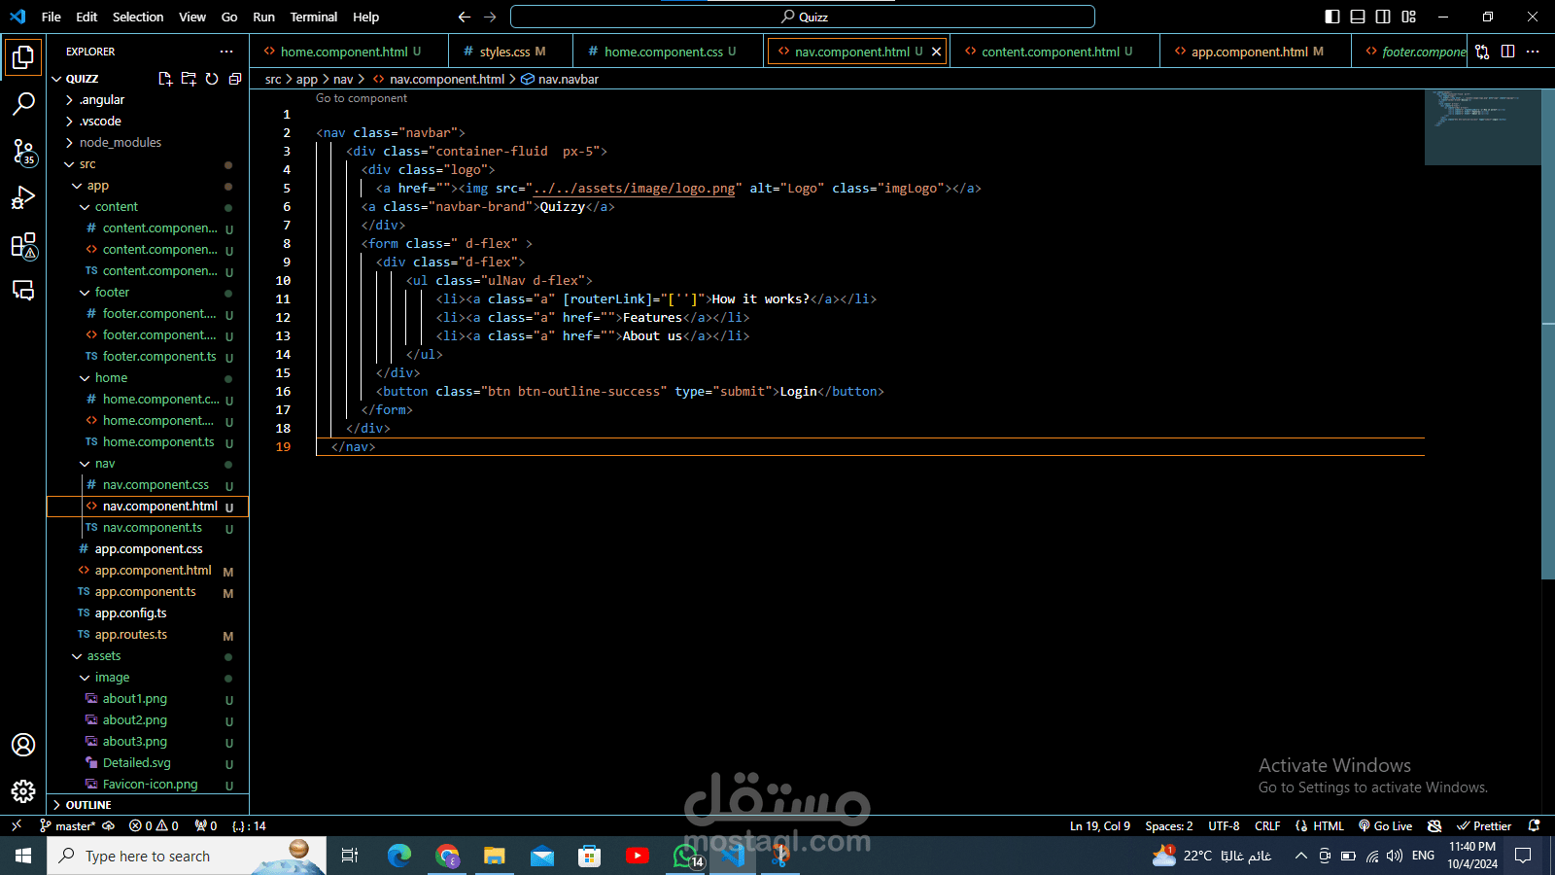Click the Quizz command center search box

click(803, 17)
